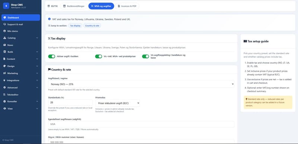This screenshot has height=144, width=298.
Task: Click the percent icon beside Tax display heading
Action: [49, 38]
